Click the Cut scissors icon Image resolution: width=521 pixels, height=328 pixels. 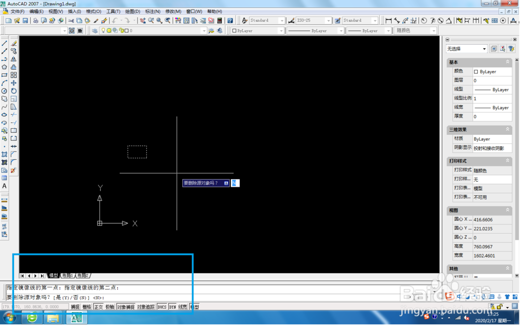pos(71,21)
